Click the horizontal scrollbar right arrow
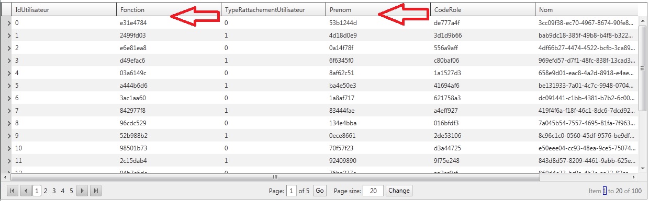Viewport: 649px width, 201px height. coord(634,178)
